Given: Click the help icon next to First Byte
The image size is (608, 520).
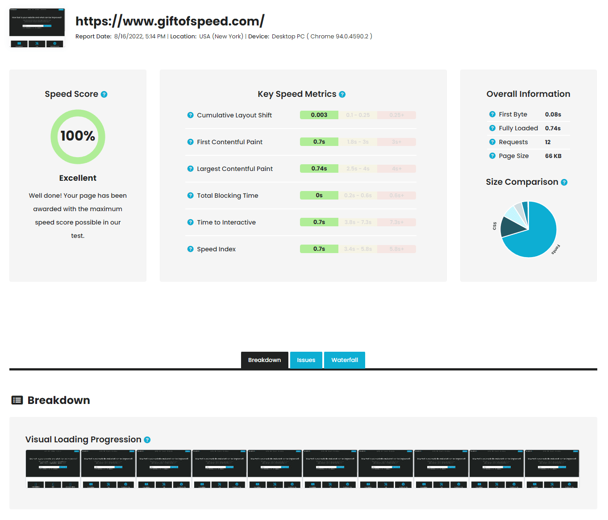Looking at the screenshot, I should (x=492, y=114).
